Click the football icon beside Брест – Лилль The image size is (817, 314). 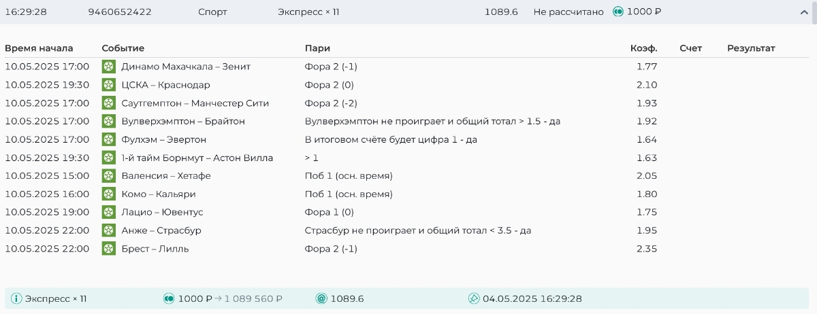109,249
